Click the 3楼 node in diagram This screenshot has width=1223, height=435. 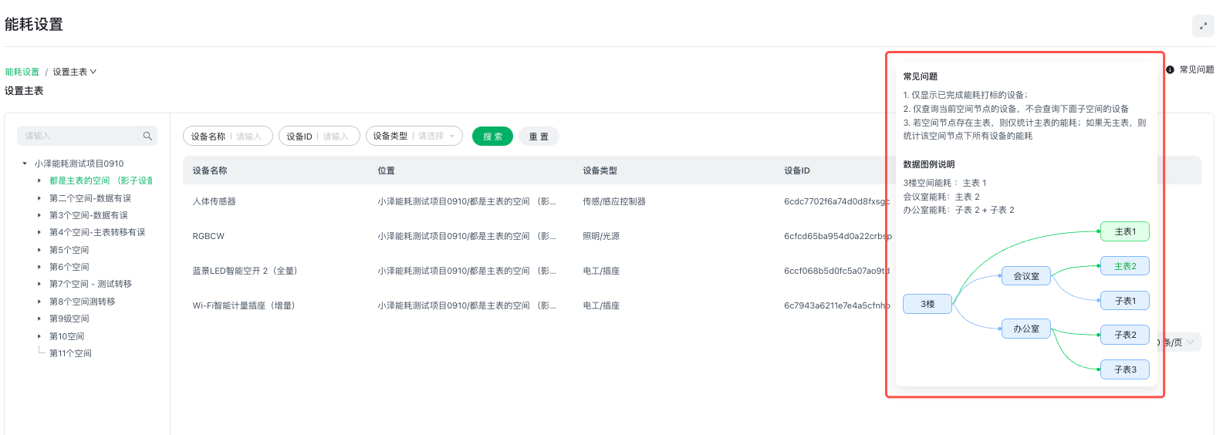point(927,304)
